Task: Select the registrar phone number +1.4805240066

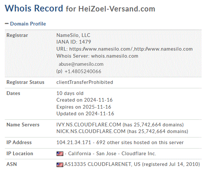Action: click(83, 71)
